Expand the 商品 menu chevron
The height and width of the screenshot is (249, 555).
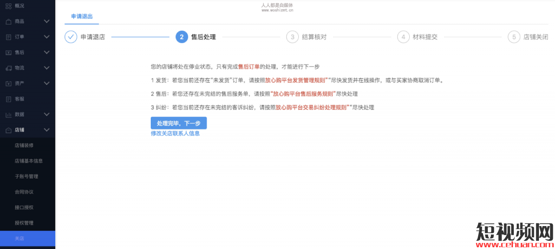tap(47, 21)
